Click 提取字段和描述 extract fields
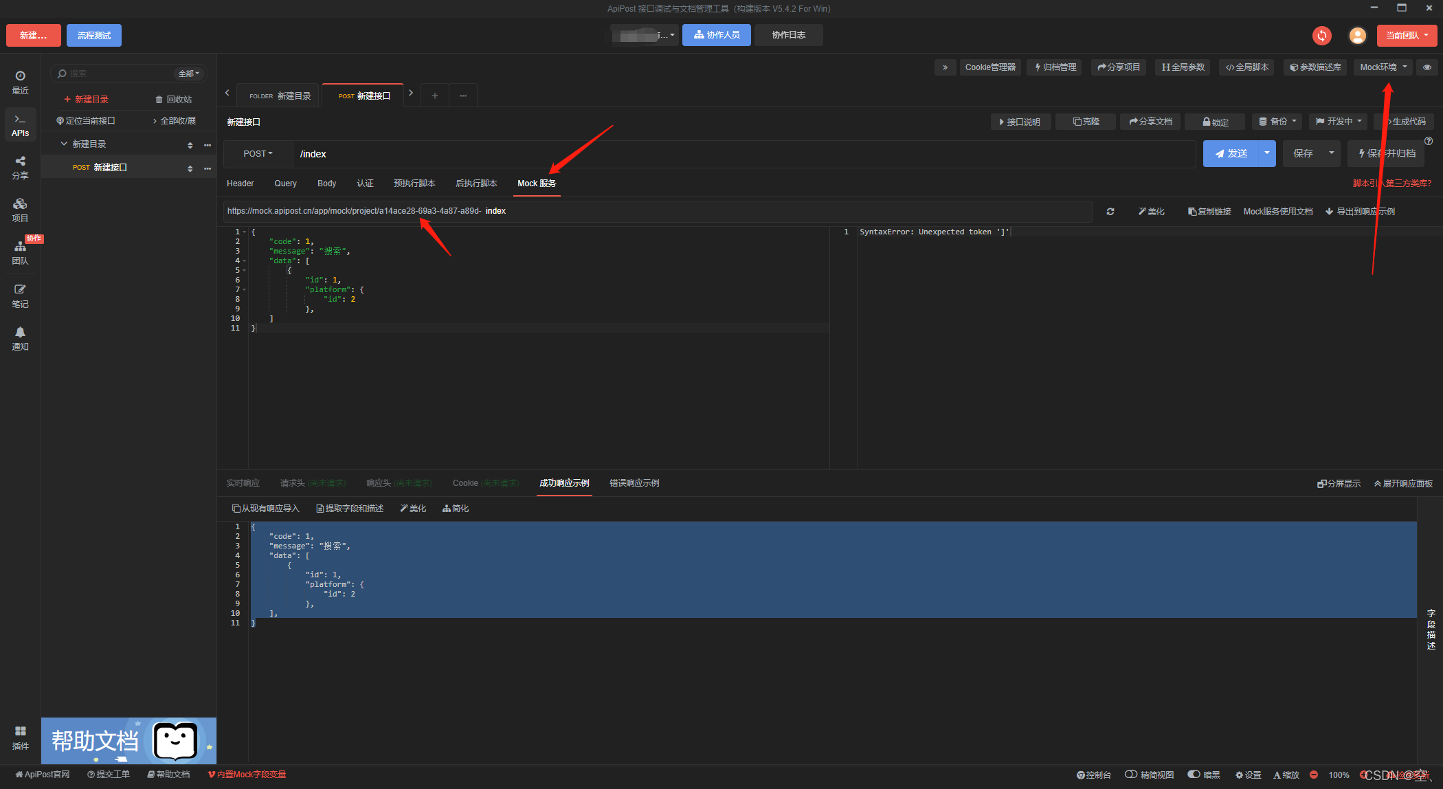The image size is (1443, 789). 350,509
